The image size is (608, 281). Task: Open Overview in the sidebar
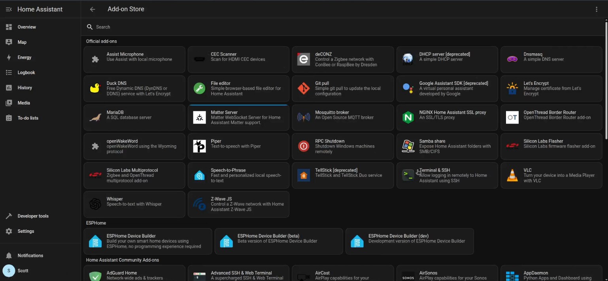coord(40,27)
